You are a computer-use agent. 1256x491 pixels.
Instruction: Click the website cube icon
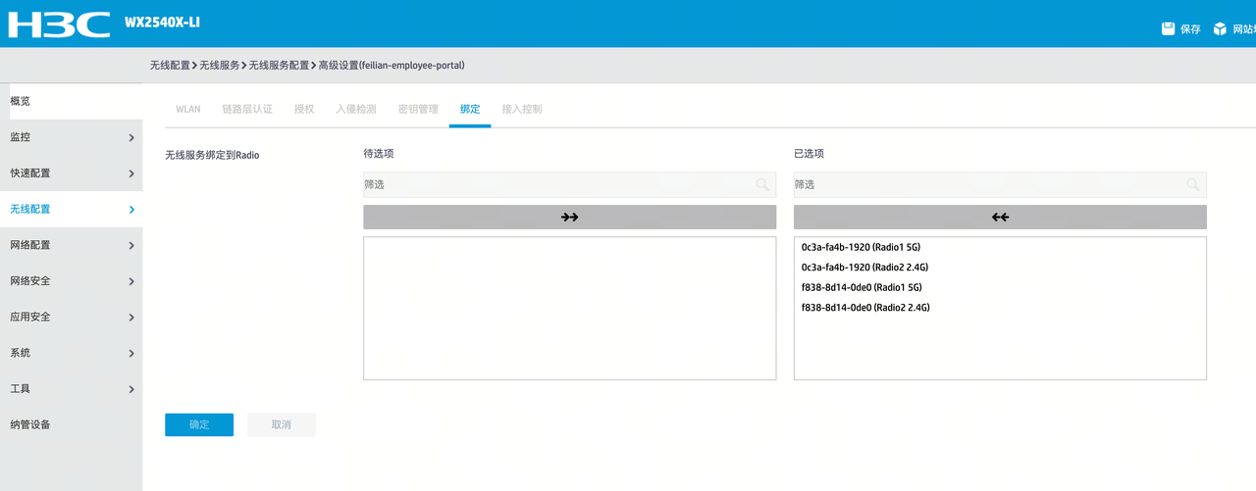[x=1220, y=28]
